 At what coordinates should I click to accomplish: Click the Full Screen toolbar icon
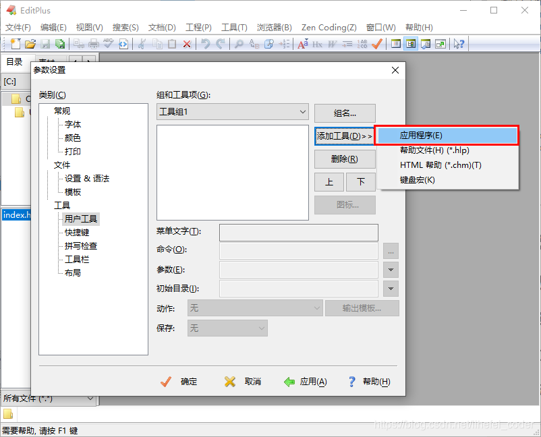pos(440,44)
